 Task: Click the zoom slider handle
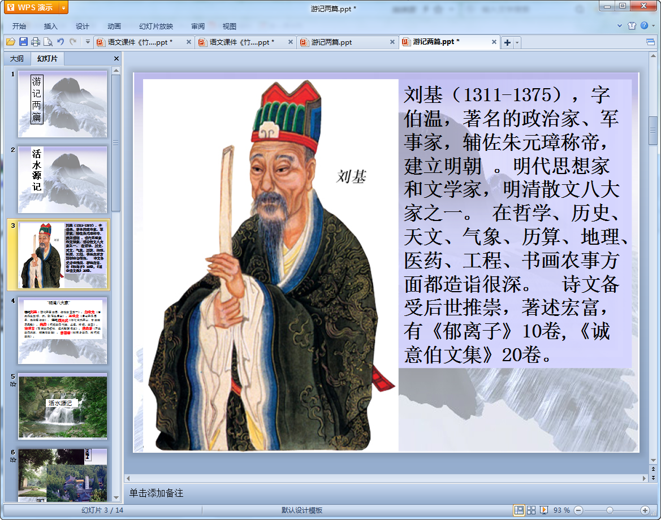610,510
